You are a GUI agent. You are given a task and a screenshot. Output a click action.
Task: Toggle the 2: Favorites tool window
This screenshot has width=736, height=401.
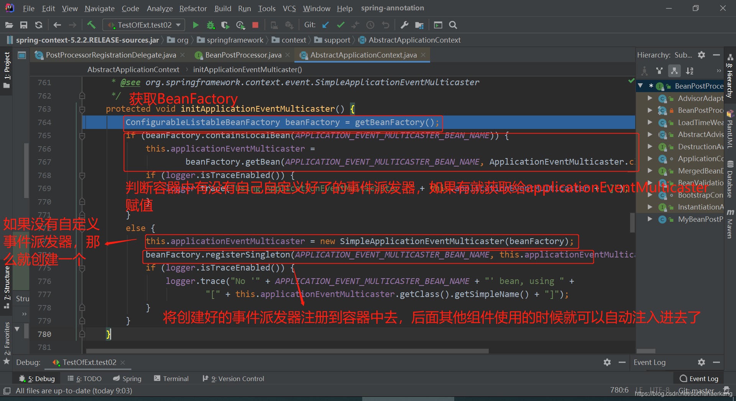[x=7, y=343]
